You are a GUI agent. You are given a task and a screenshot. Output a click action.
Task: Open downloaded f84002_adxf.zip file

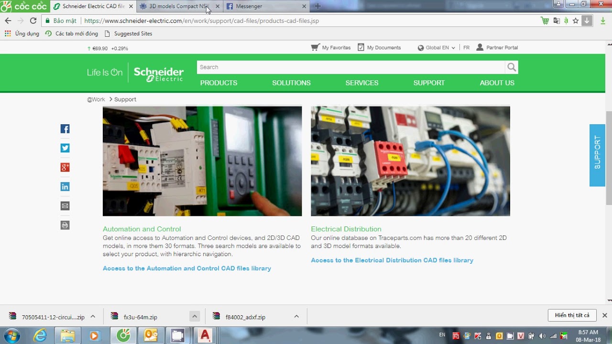[x=245, y=317]
